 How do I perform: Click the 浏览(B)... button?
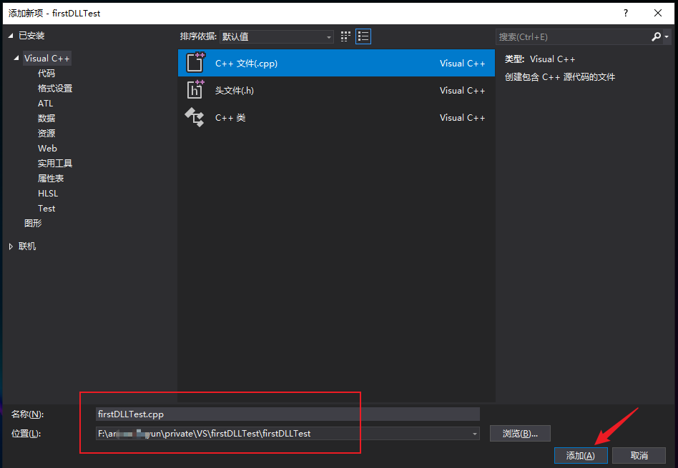coord(520,434)
